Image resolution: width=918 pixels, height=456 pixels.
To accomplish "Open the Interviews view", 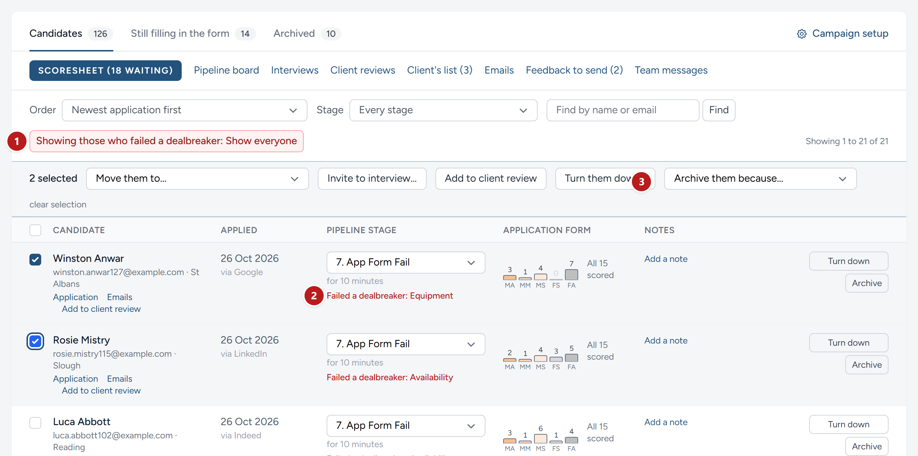I will 295,70.
